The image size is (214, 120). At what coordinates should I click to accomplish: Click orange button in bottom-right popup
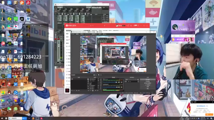[x=209, y=115]
